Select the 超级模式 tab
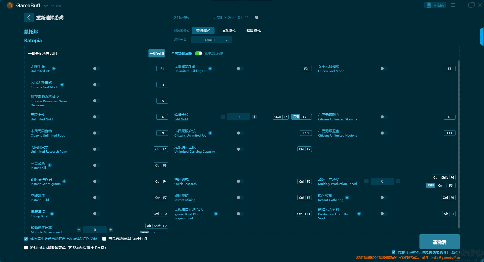 [x=253, y=31]
